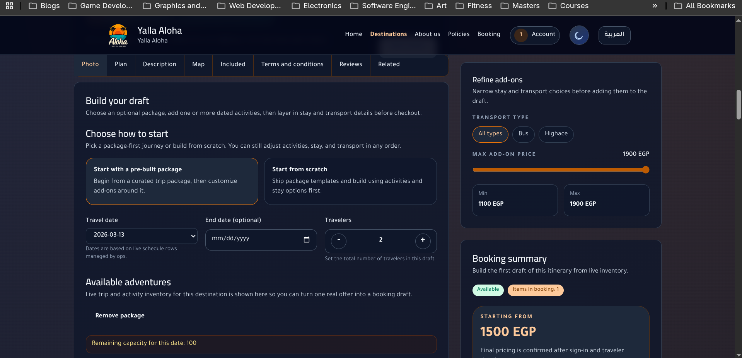742x358 pixels.
Task: Increase travelers using the plus stepper
Action: [x=423, y=241]
